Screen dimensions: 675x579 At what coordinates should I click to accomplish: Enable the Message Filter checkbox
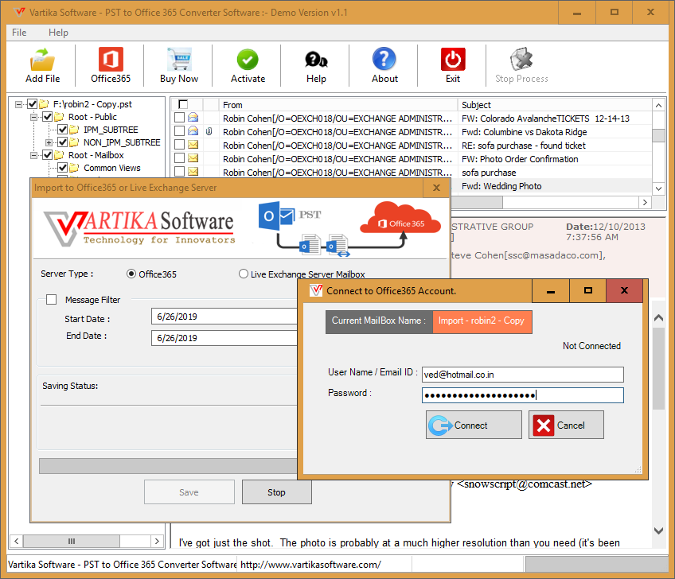(51, 299)
